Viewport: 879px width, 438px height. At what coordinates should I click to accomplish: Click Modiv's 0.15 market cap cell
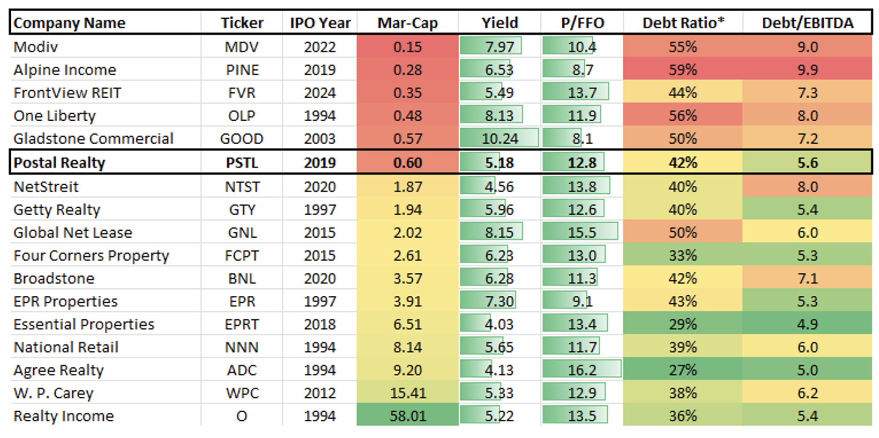[x=408, y=47]
